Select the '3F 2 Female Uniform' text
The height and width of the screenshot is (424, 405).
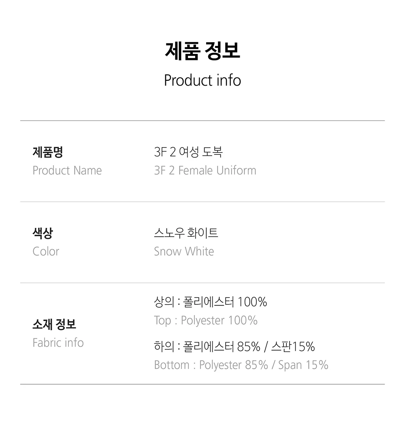205,171
